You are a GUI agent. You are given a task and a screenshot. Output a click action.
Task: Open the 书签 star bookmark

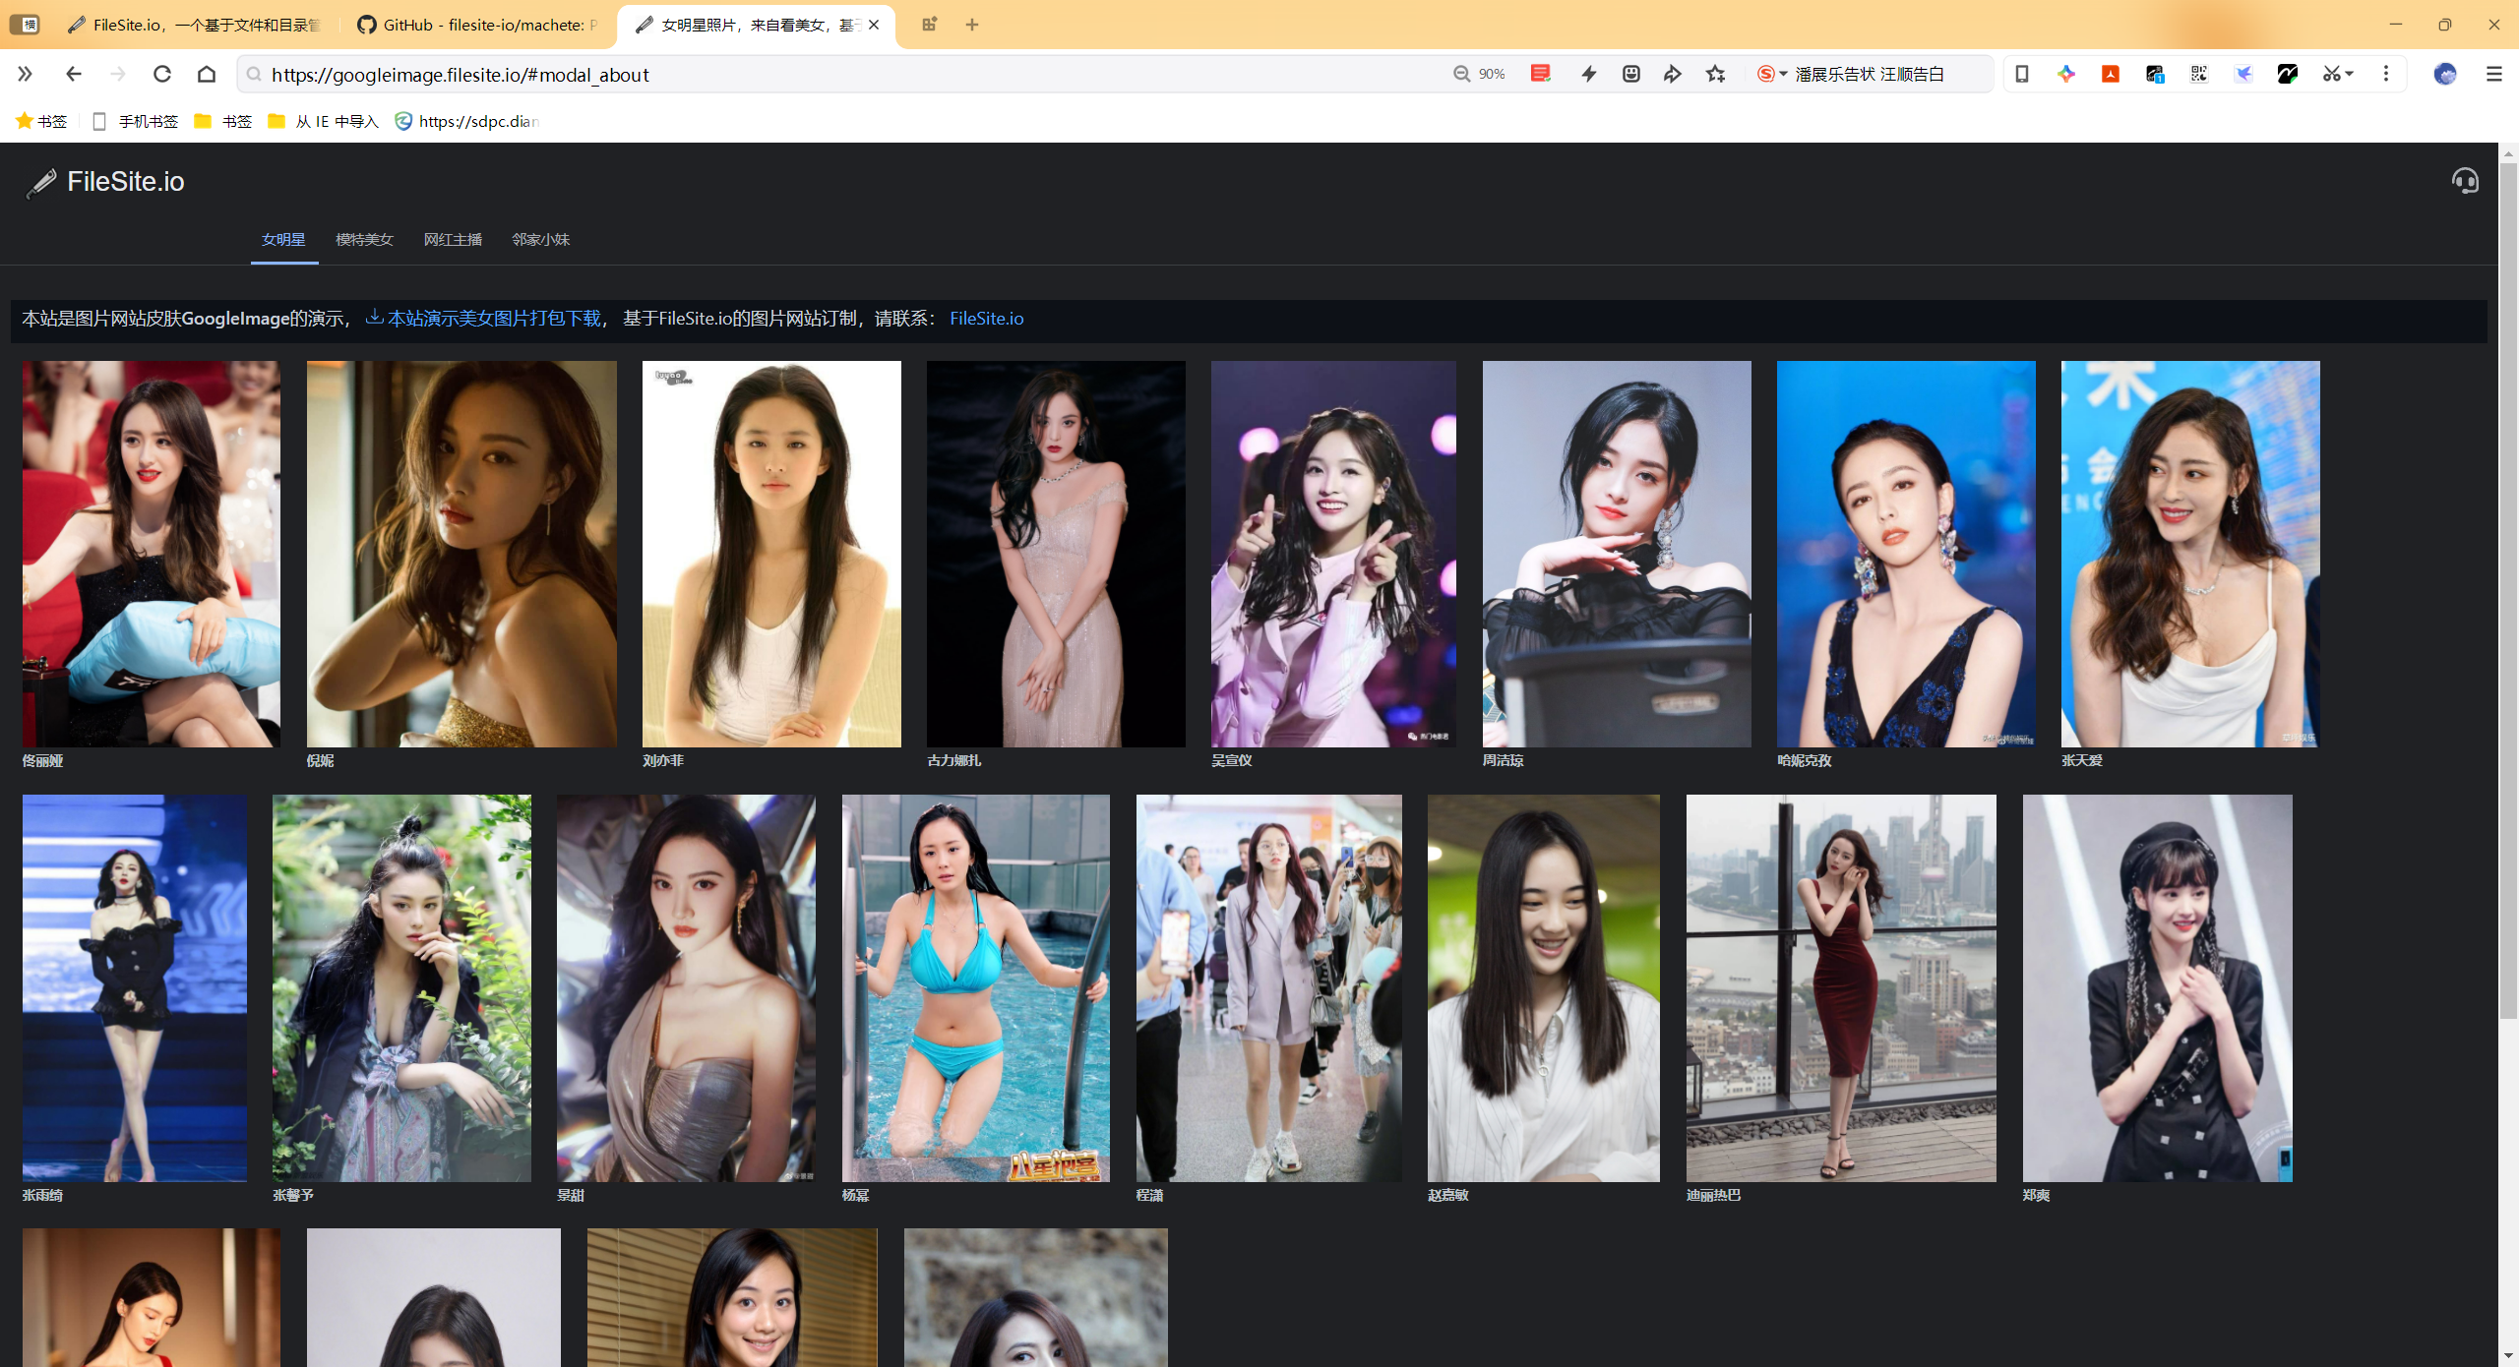click(41, 121)
